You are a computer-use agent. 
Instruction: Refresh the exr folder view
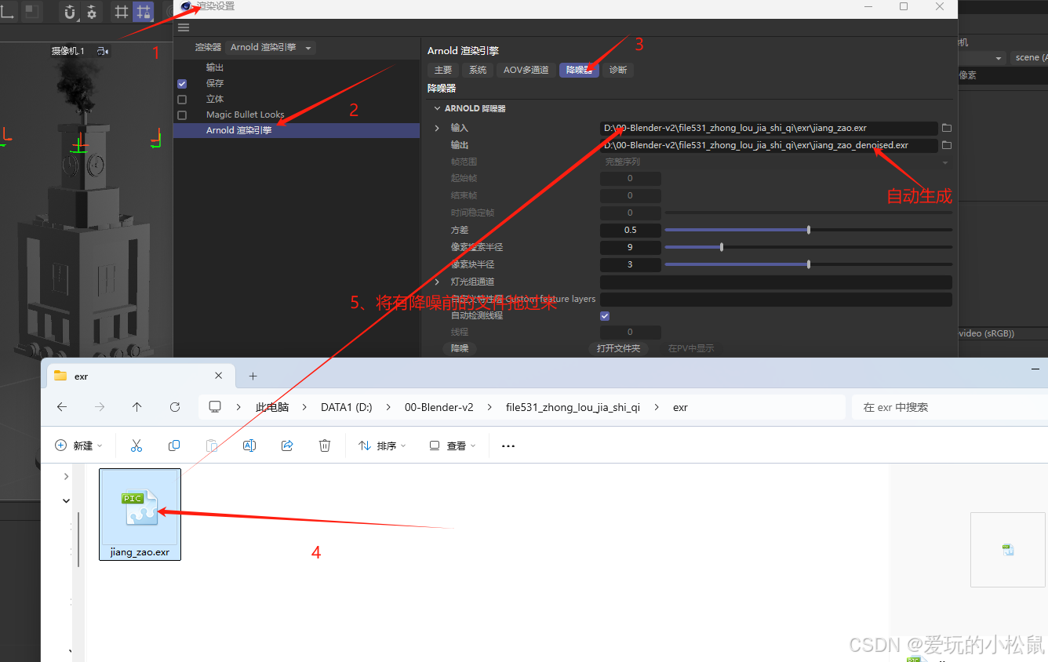[175, 407]
